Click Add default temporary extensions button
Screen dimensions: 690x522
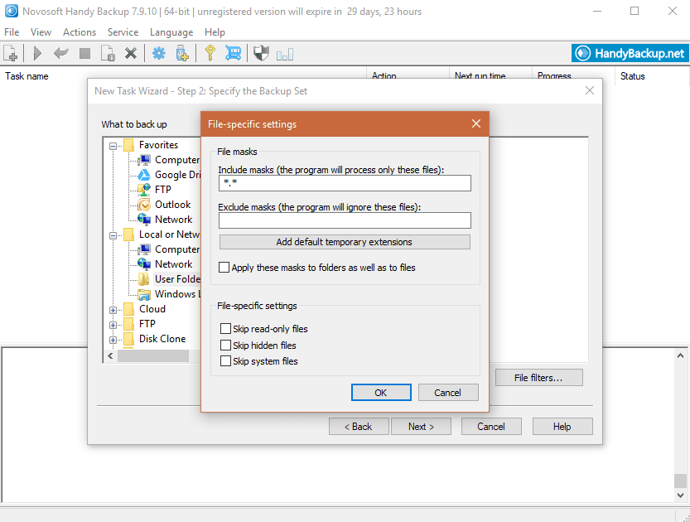click(344, 242)
